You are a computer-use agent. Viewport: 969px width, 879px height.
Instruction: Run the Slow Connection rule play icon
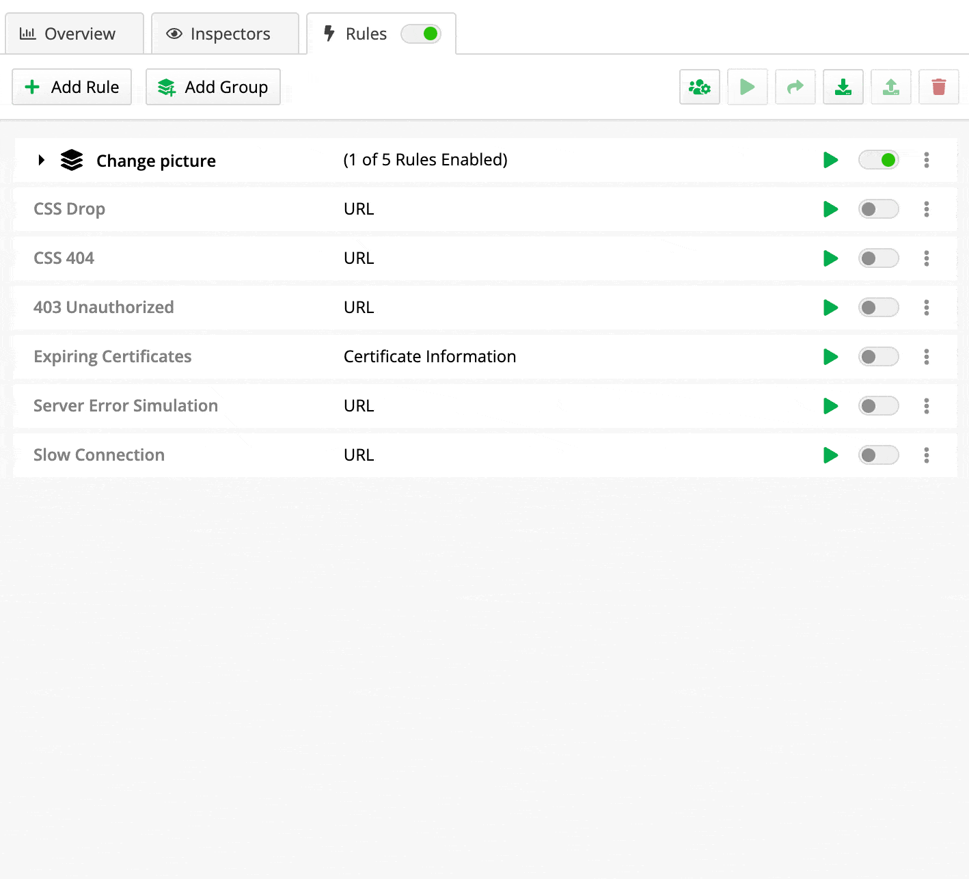[831, 455]
